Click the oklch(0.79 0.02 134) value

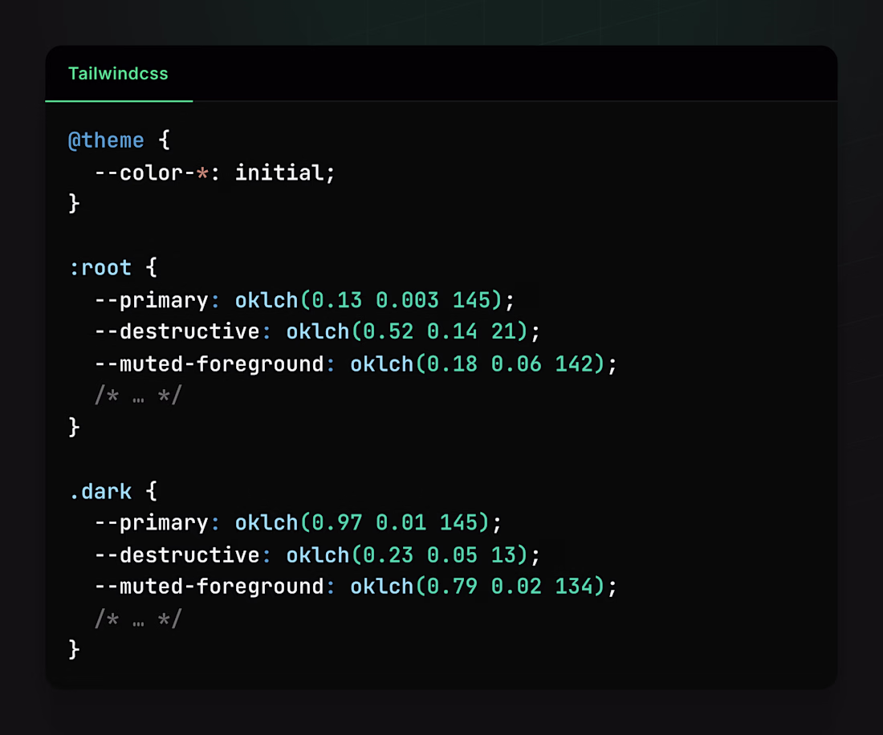tap(478, 587)
